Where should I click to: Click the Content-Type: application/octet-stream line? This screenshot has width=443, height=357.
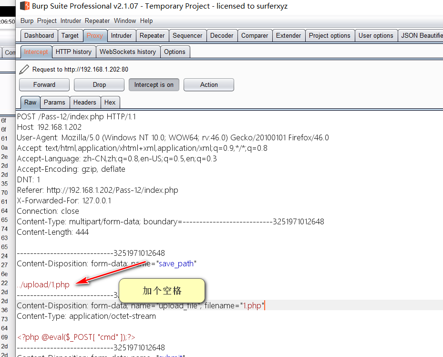[x=86, y=316]
